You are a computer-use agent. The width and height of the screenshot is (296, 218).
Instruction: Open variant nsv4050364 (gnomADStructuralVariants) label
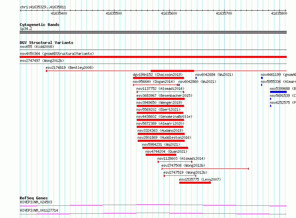click(57, 54)
